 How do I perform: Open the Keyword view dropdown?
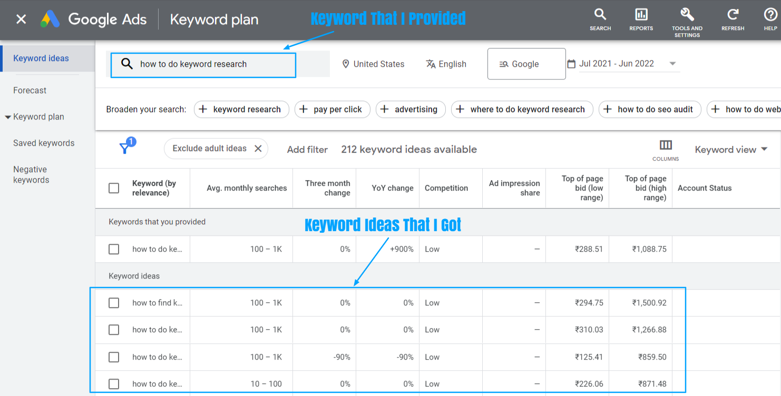(x=731, y=149)
